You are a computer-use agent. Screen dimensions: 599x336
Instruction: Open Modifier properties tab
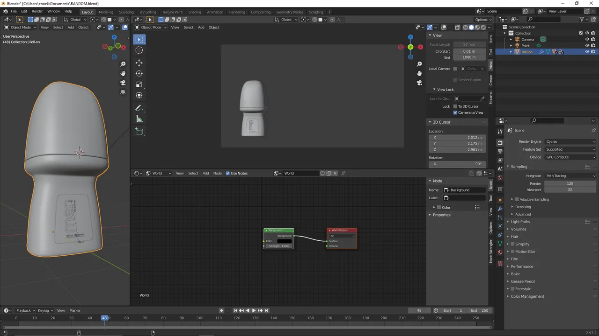click(x=500, y=209)
